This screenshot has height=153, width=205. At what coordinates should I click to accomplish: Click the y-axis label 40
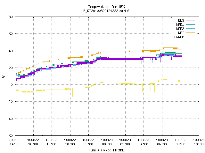pyautogui.click(x=11, y=51)
